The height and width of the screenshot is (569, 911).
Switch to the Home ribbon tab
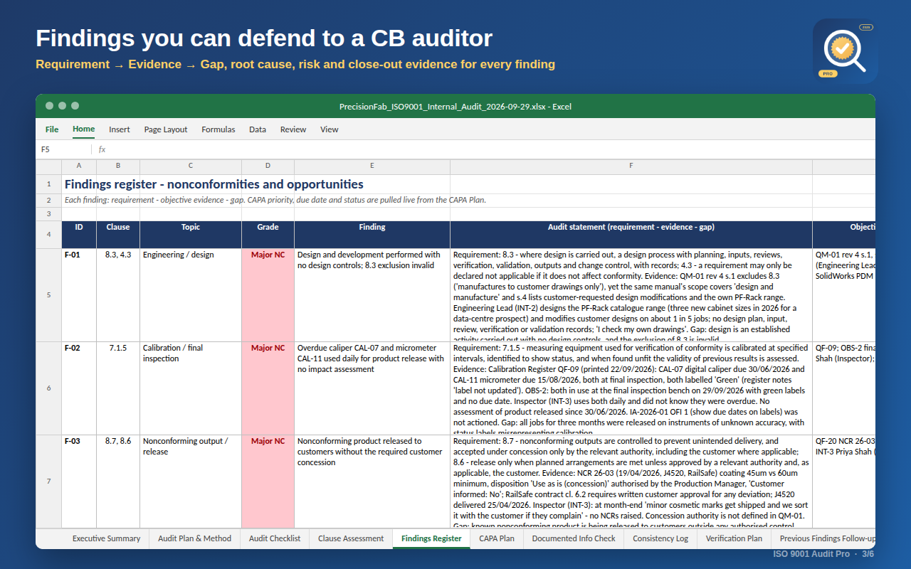coord(83,129)
